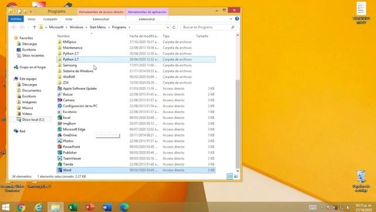Switch to large icons view button

click(236, 177)
